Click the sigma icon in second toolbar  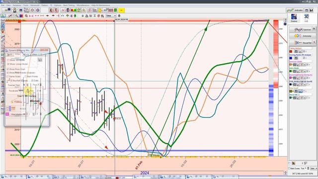pos(95,16)
